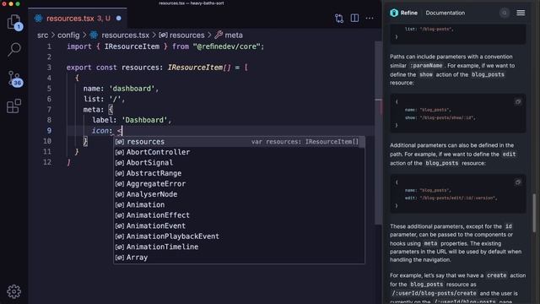Screen dimensions: 540x304
Task: Open the Explorer view in activity bar
Action: click(13, 23)
